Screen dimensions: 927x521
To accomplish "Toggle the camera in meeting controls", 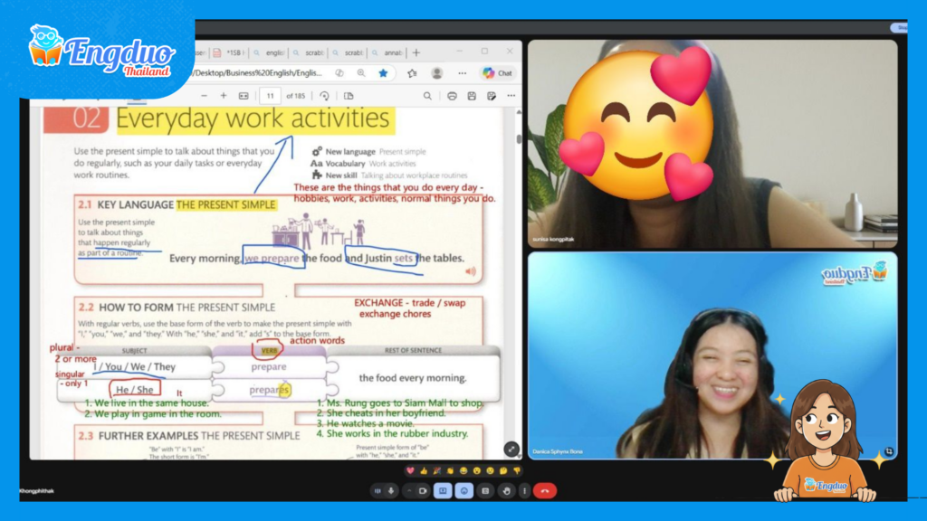I will (x=423, y=491).
